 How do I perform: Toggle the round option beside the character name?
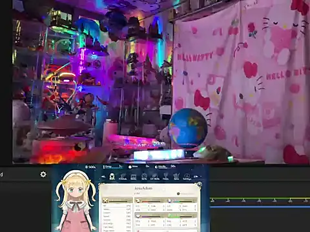tap(178, 193)
